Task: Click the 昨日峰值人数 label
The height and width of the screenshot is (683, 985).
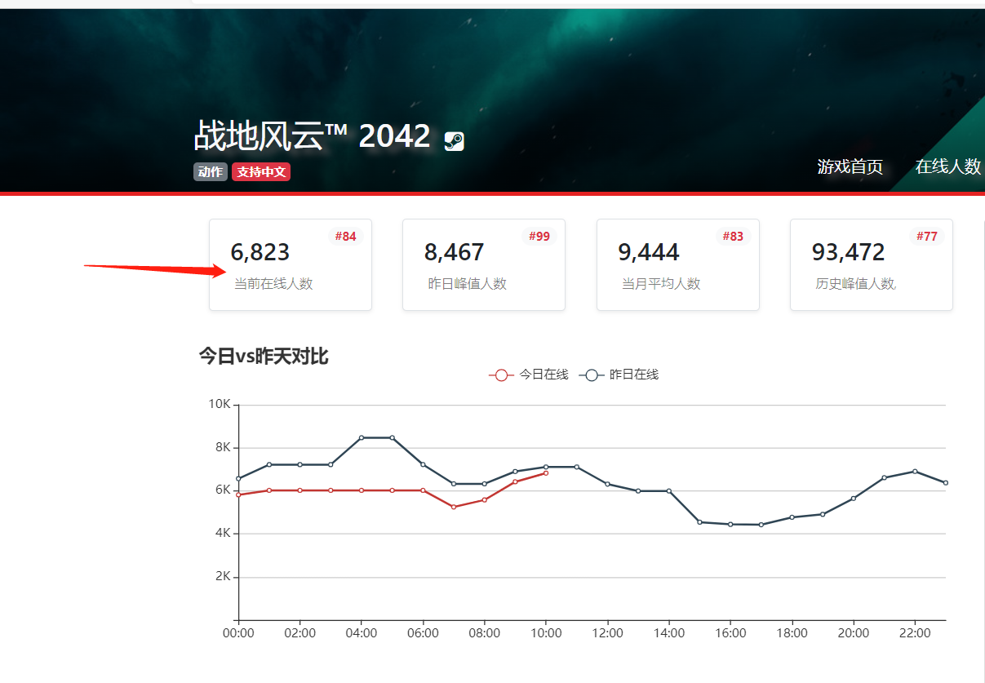Action: tap(468, 284)
